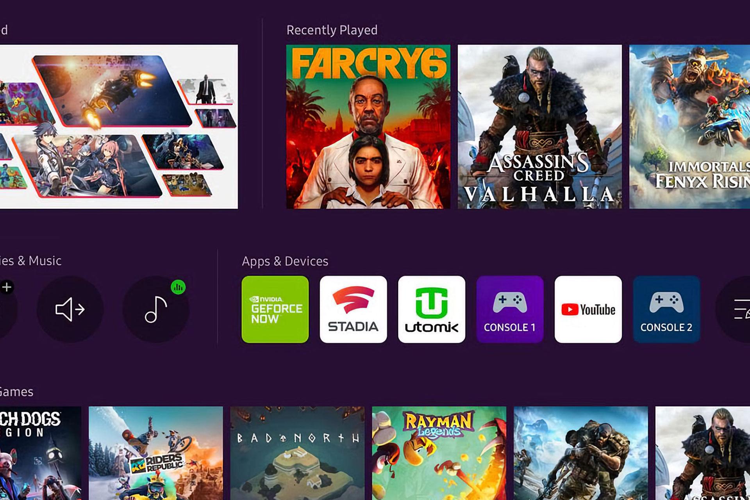Select the Watch Dogs Legion tile
This screenshot has height=500, width=750.
coord(41,453)
